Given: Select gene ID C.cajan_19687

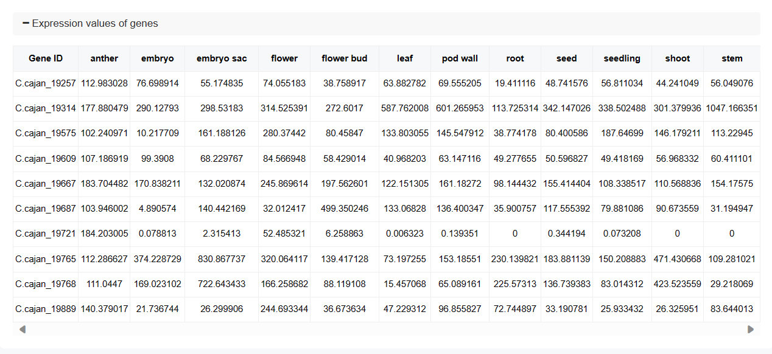Looking at the screenshot, I should click(x=46, y=209).
